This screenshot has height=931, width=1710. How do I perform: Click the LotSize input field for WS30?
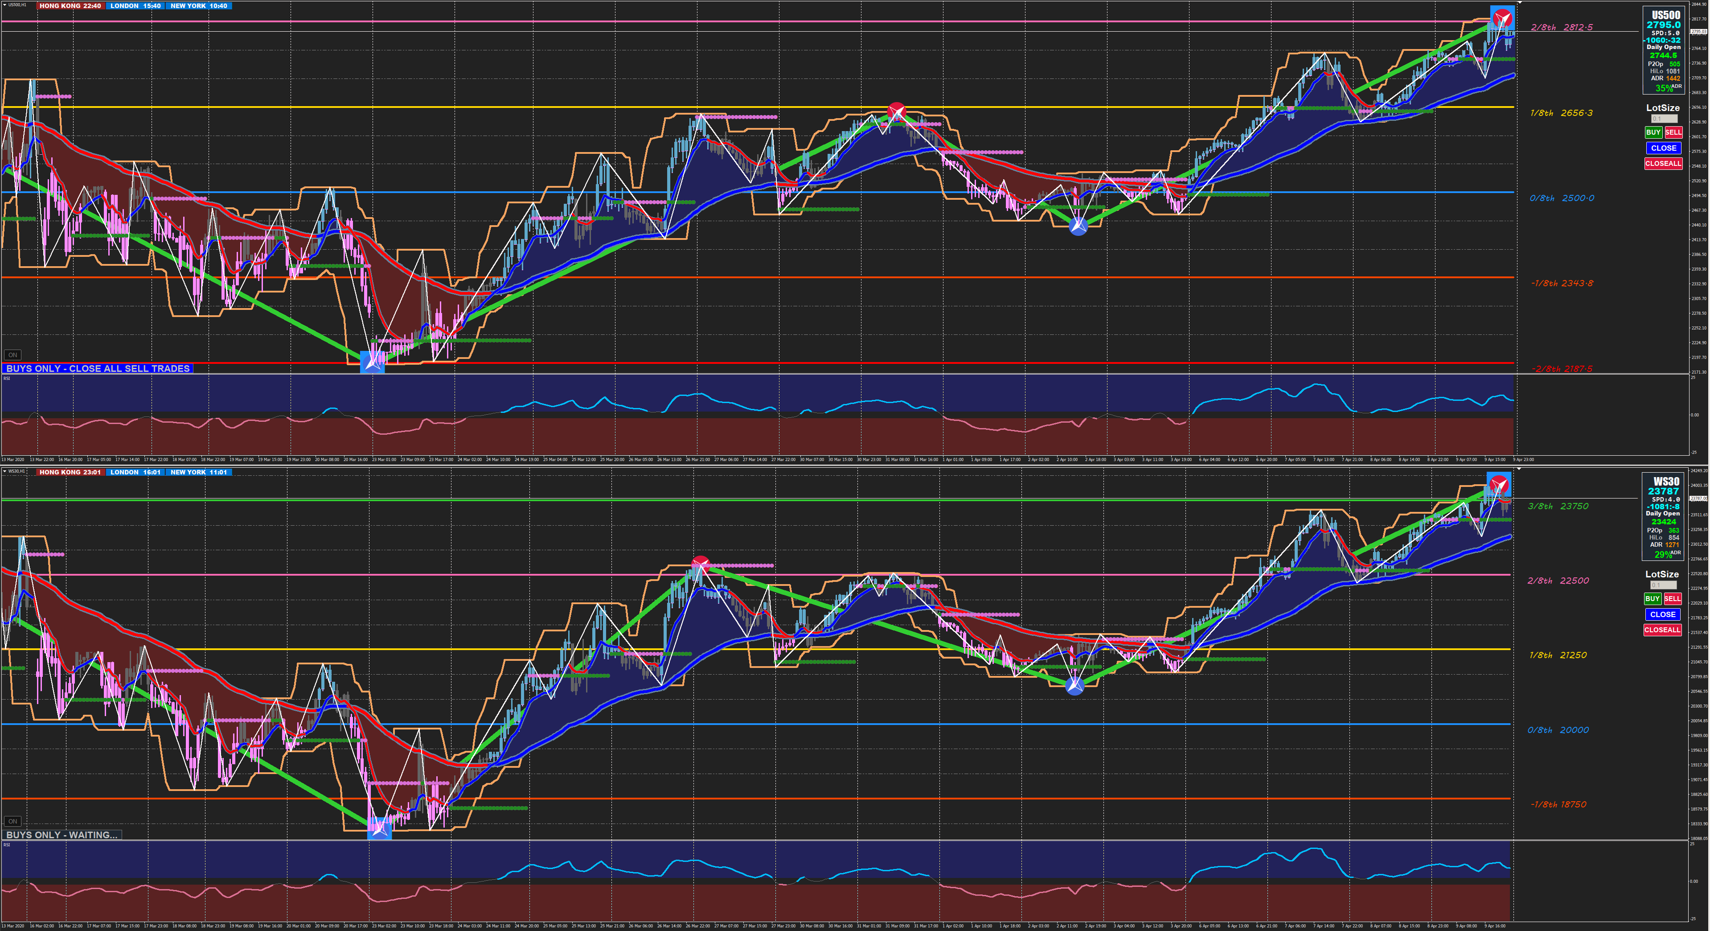coord(1664,585)
